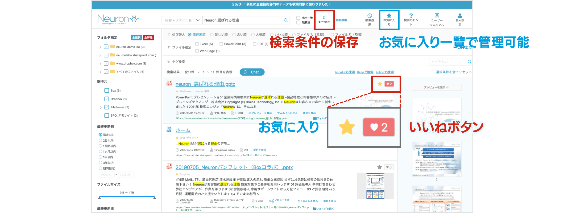The image size is (564, 213).
Task: Open ホーム search result title
Action: pyautogui.click(x=183, y=130)
